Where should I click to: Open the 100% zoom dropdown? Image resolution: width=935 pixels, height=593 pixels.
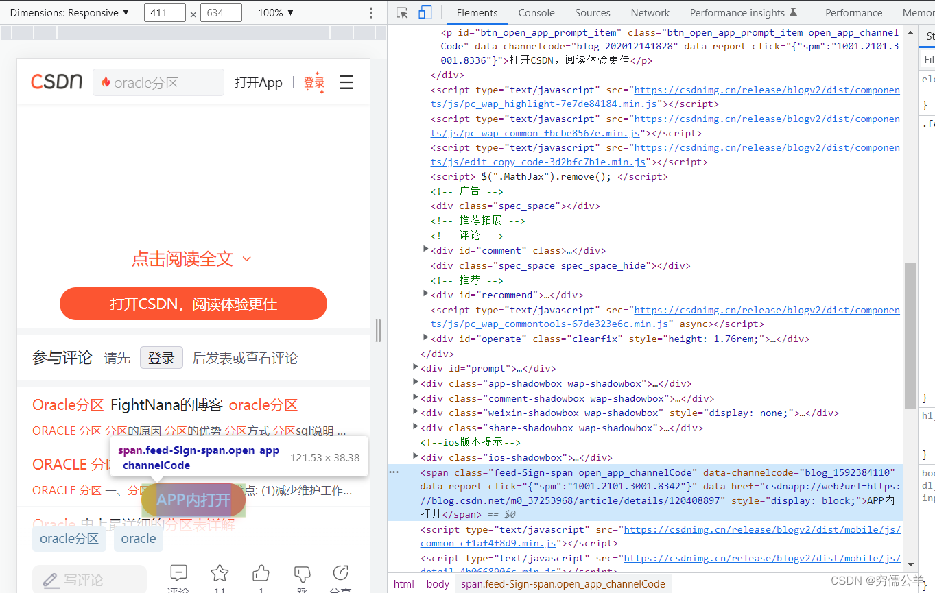point(276,13)
